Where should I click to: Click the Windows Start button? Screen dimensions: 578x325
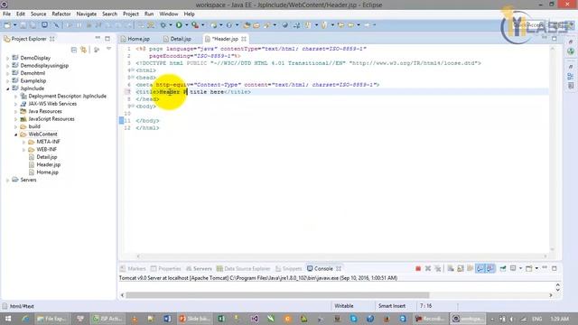[x=8, y=319]
